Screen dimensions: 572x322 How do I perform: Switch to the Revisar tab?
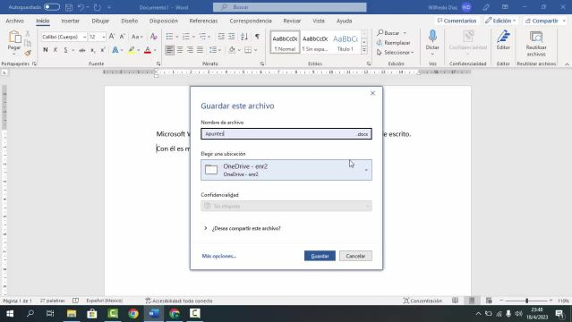pyautogui.click(x=292, y=21)
